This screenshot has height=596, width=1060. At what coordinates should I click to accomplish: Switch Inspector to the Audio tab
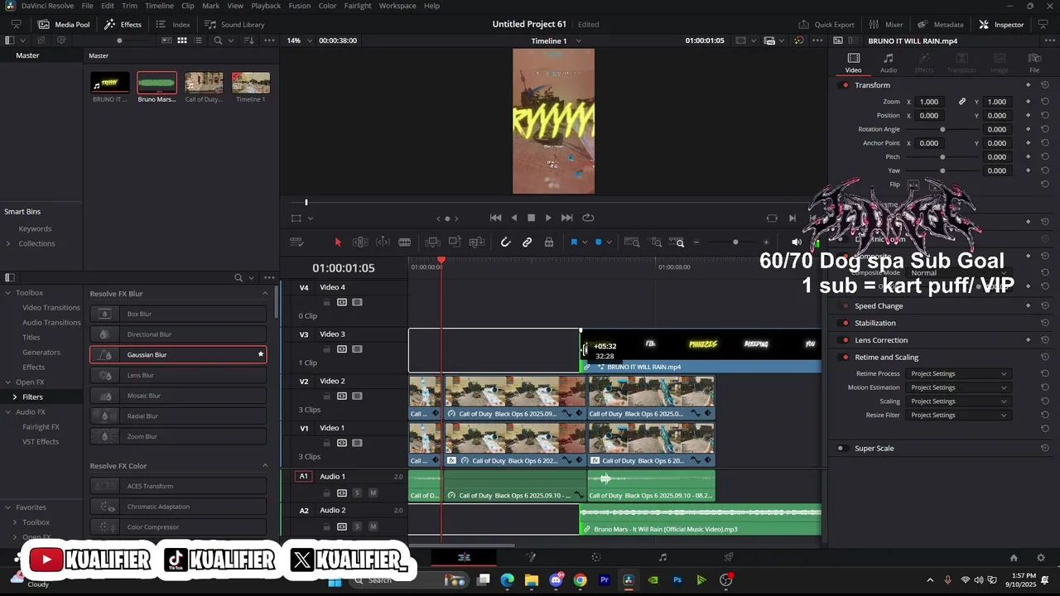coord(888,63)
